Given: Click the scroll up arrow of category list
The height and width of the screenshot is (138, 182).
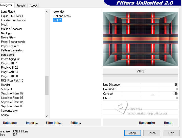Looking at the screenshot, I should [x=47, y=12].
